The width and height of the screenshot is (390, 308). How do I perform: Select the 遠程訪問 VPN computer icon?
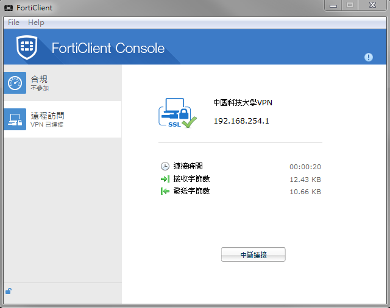pyautogui.click(x=15, y=119)
